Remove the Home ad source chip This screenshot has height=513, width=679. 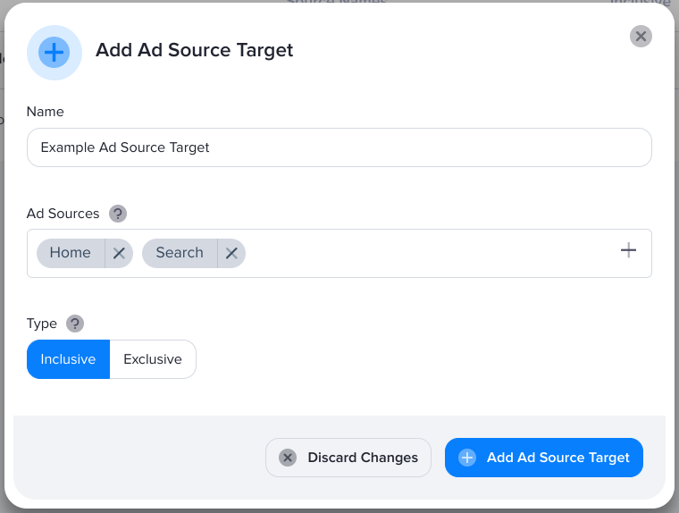coord(119,253)
